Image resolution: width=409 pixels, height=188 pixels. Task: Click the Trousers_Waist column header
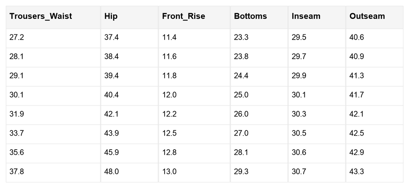tap(53, 17)
